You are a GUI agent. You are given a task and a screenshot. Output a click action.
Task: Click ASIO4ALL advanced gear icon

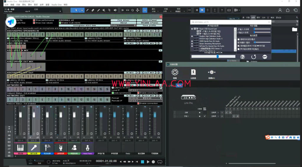265,57
